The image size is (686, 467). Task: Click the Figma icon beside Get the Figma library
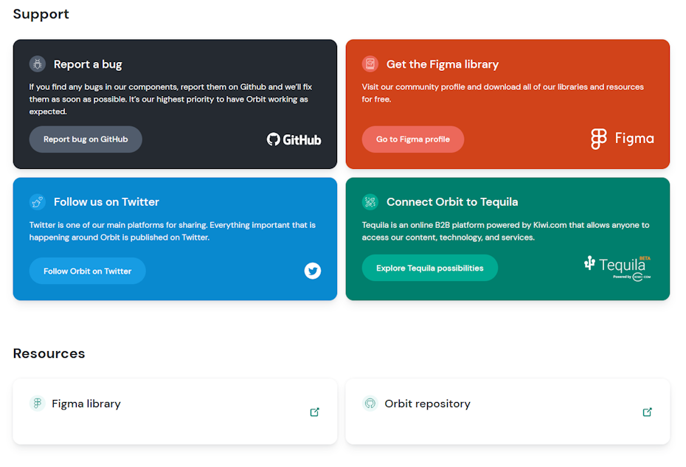[370, 64]
